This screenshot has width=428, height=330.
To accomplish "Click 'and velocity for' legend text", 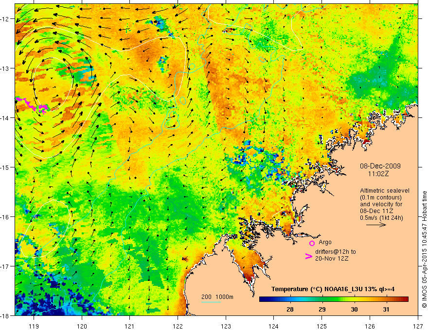I will (x=381, y=204).
